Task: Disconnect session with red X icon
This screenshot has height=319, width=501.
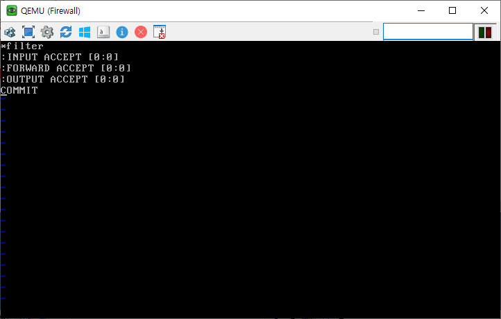Action: (141, 32)
